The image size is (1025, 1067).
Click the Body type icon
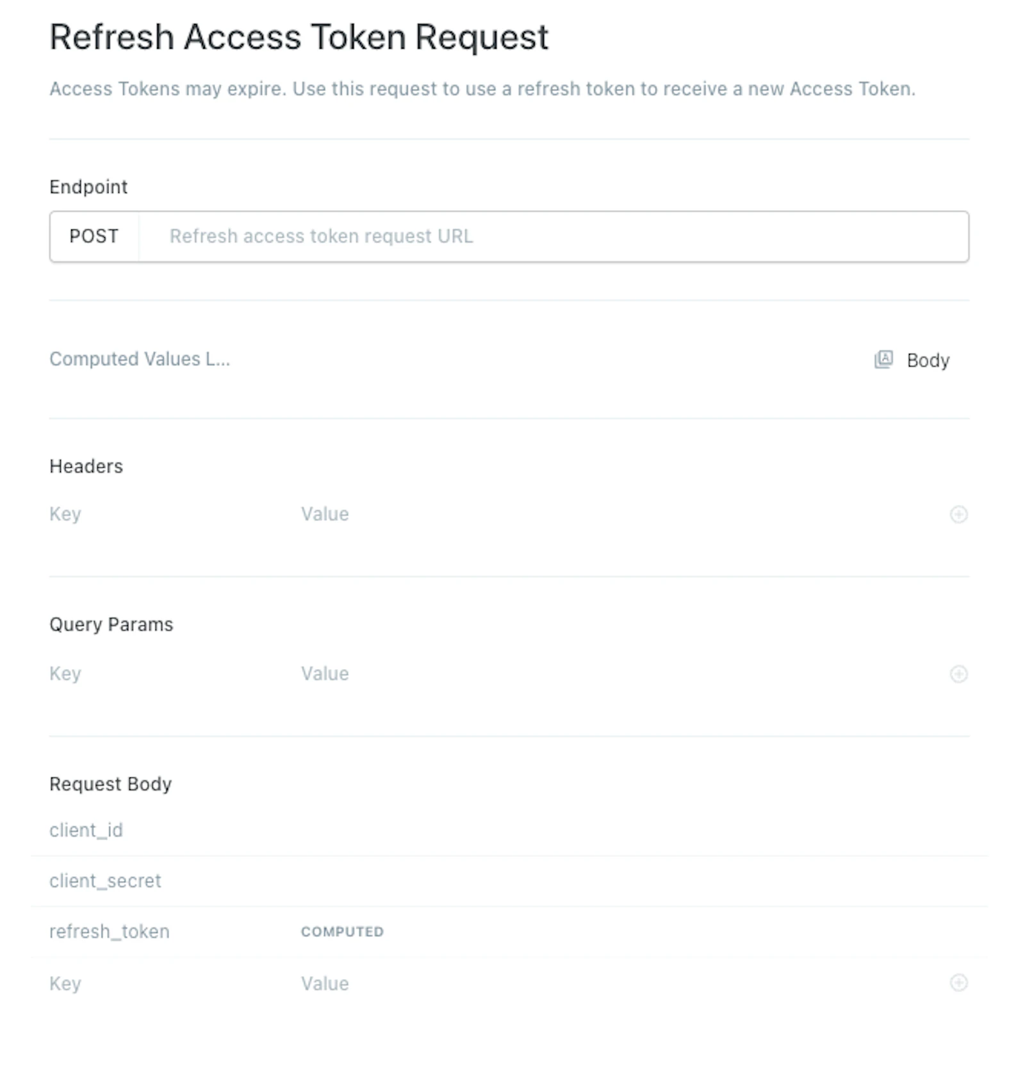click(883, 360)
